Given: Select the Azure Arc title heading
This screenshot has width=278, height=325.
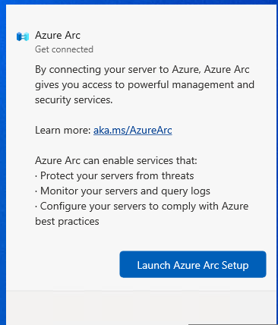Looking at the screenshot, I should click(58, 35).
